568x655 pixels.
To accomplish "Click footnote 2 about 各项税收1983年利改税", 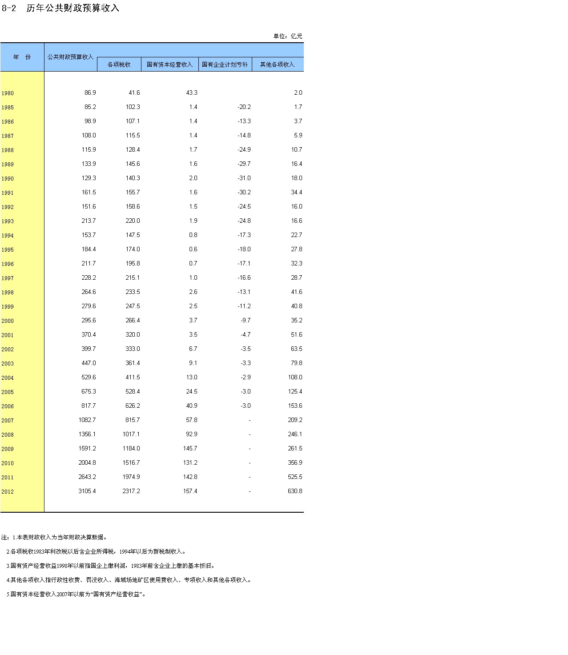I will (x=97, y=552).
